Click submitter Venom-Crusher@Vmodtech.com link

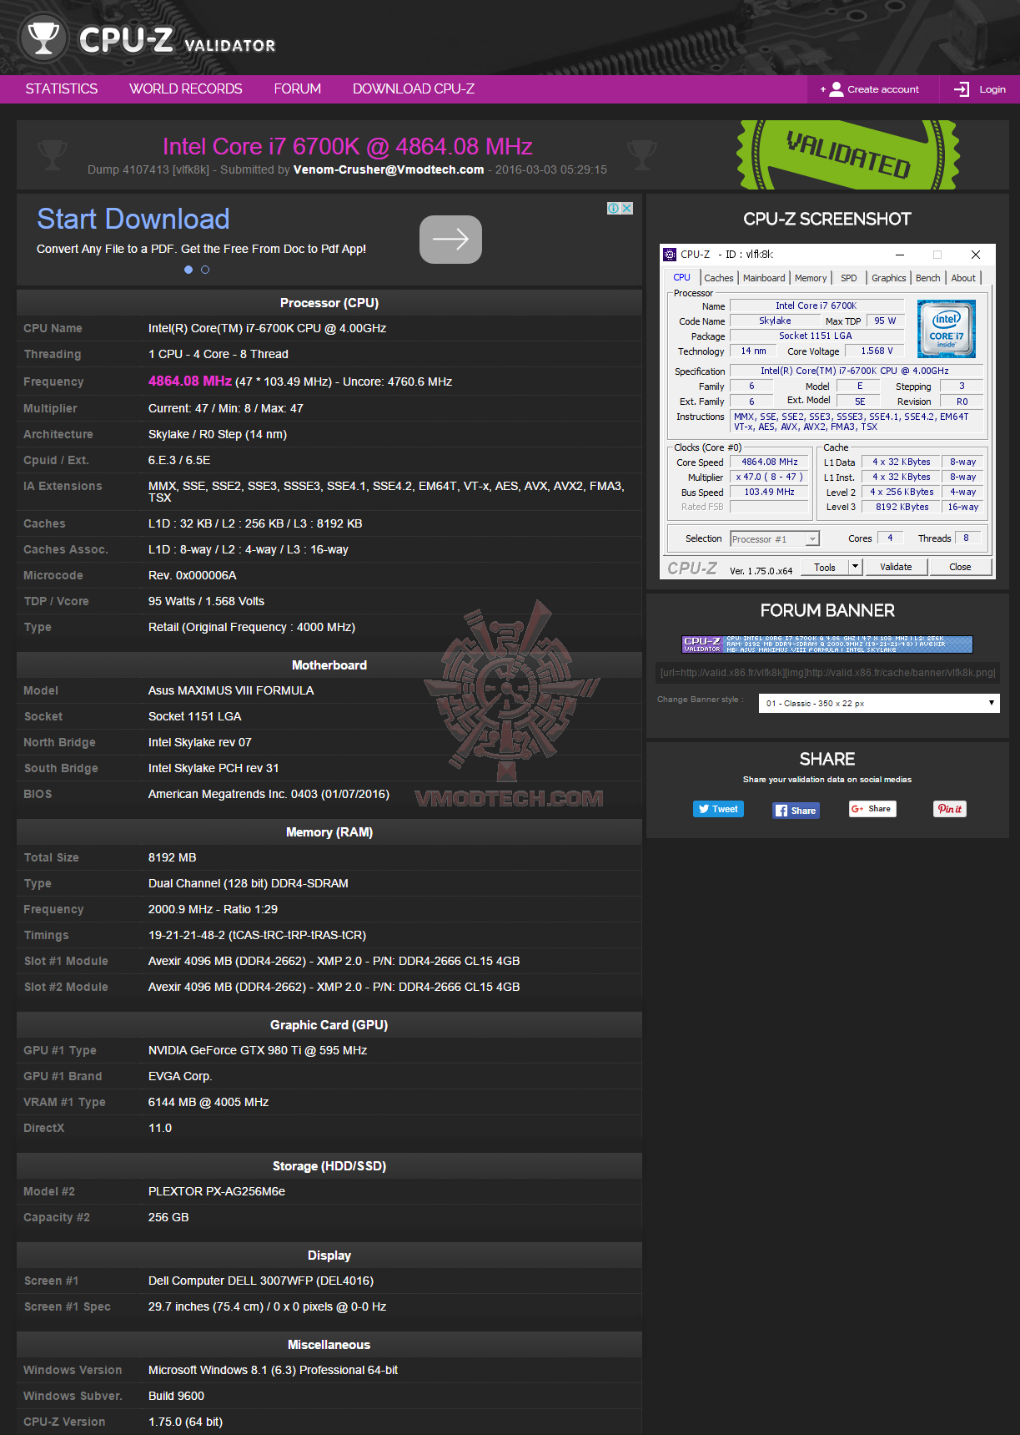pyautogui.click(x=389, y=169)
